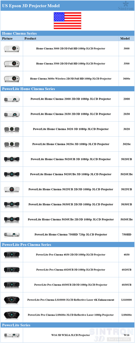135x343 pixels.
Task: Select the Home Cinema 3500 projector picture
Action: tap(12, 64)
